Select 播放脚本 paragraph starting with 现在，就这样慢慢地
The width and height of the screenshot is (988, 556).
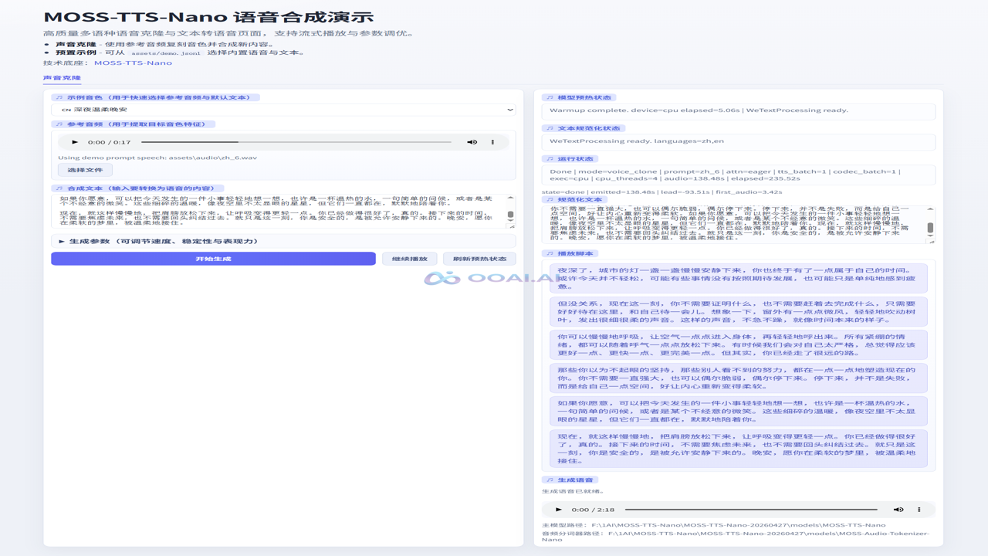tap(739, 449)
